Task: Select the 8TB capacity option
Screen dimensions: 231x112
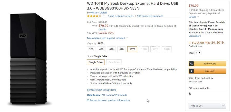Action: point(122,49)
